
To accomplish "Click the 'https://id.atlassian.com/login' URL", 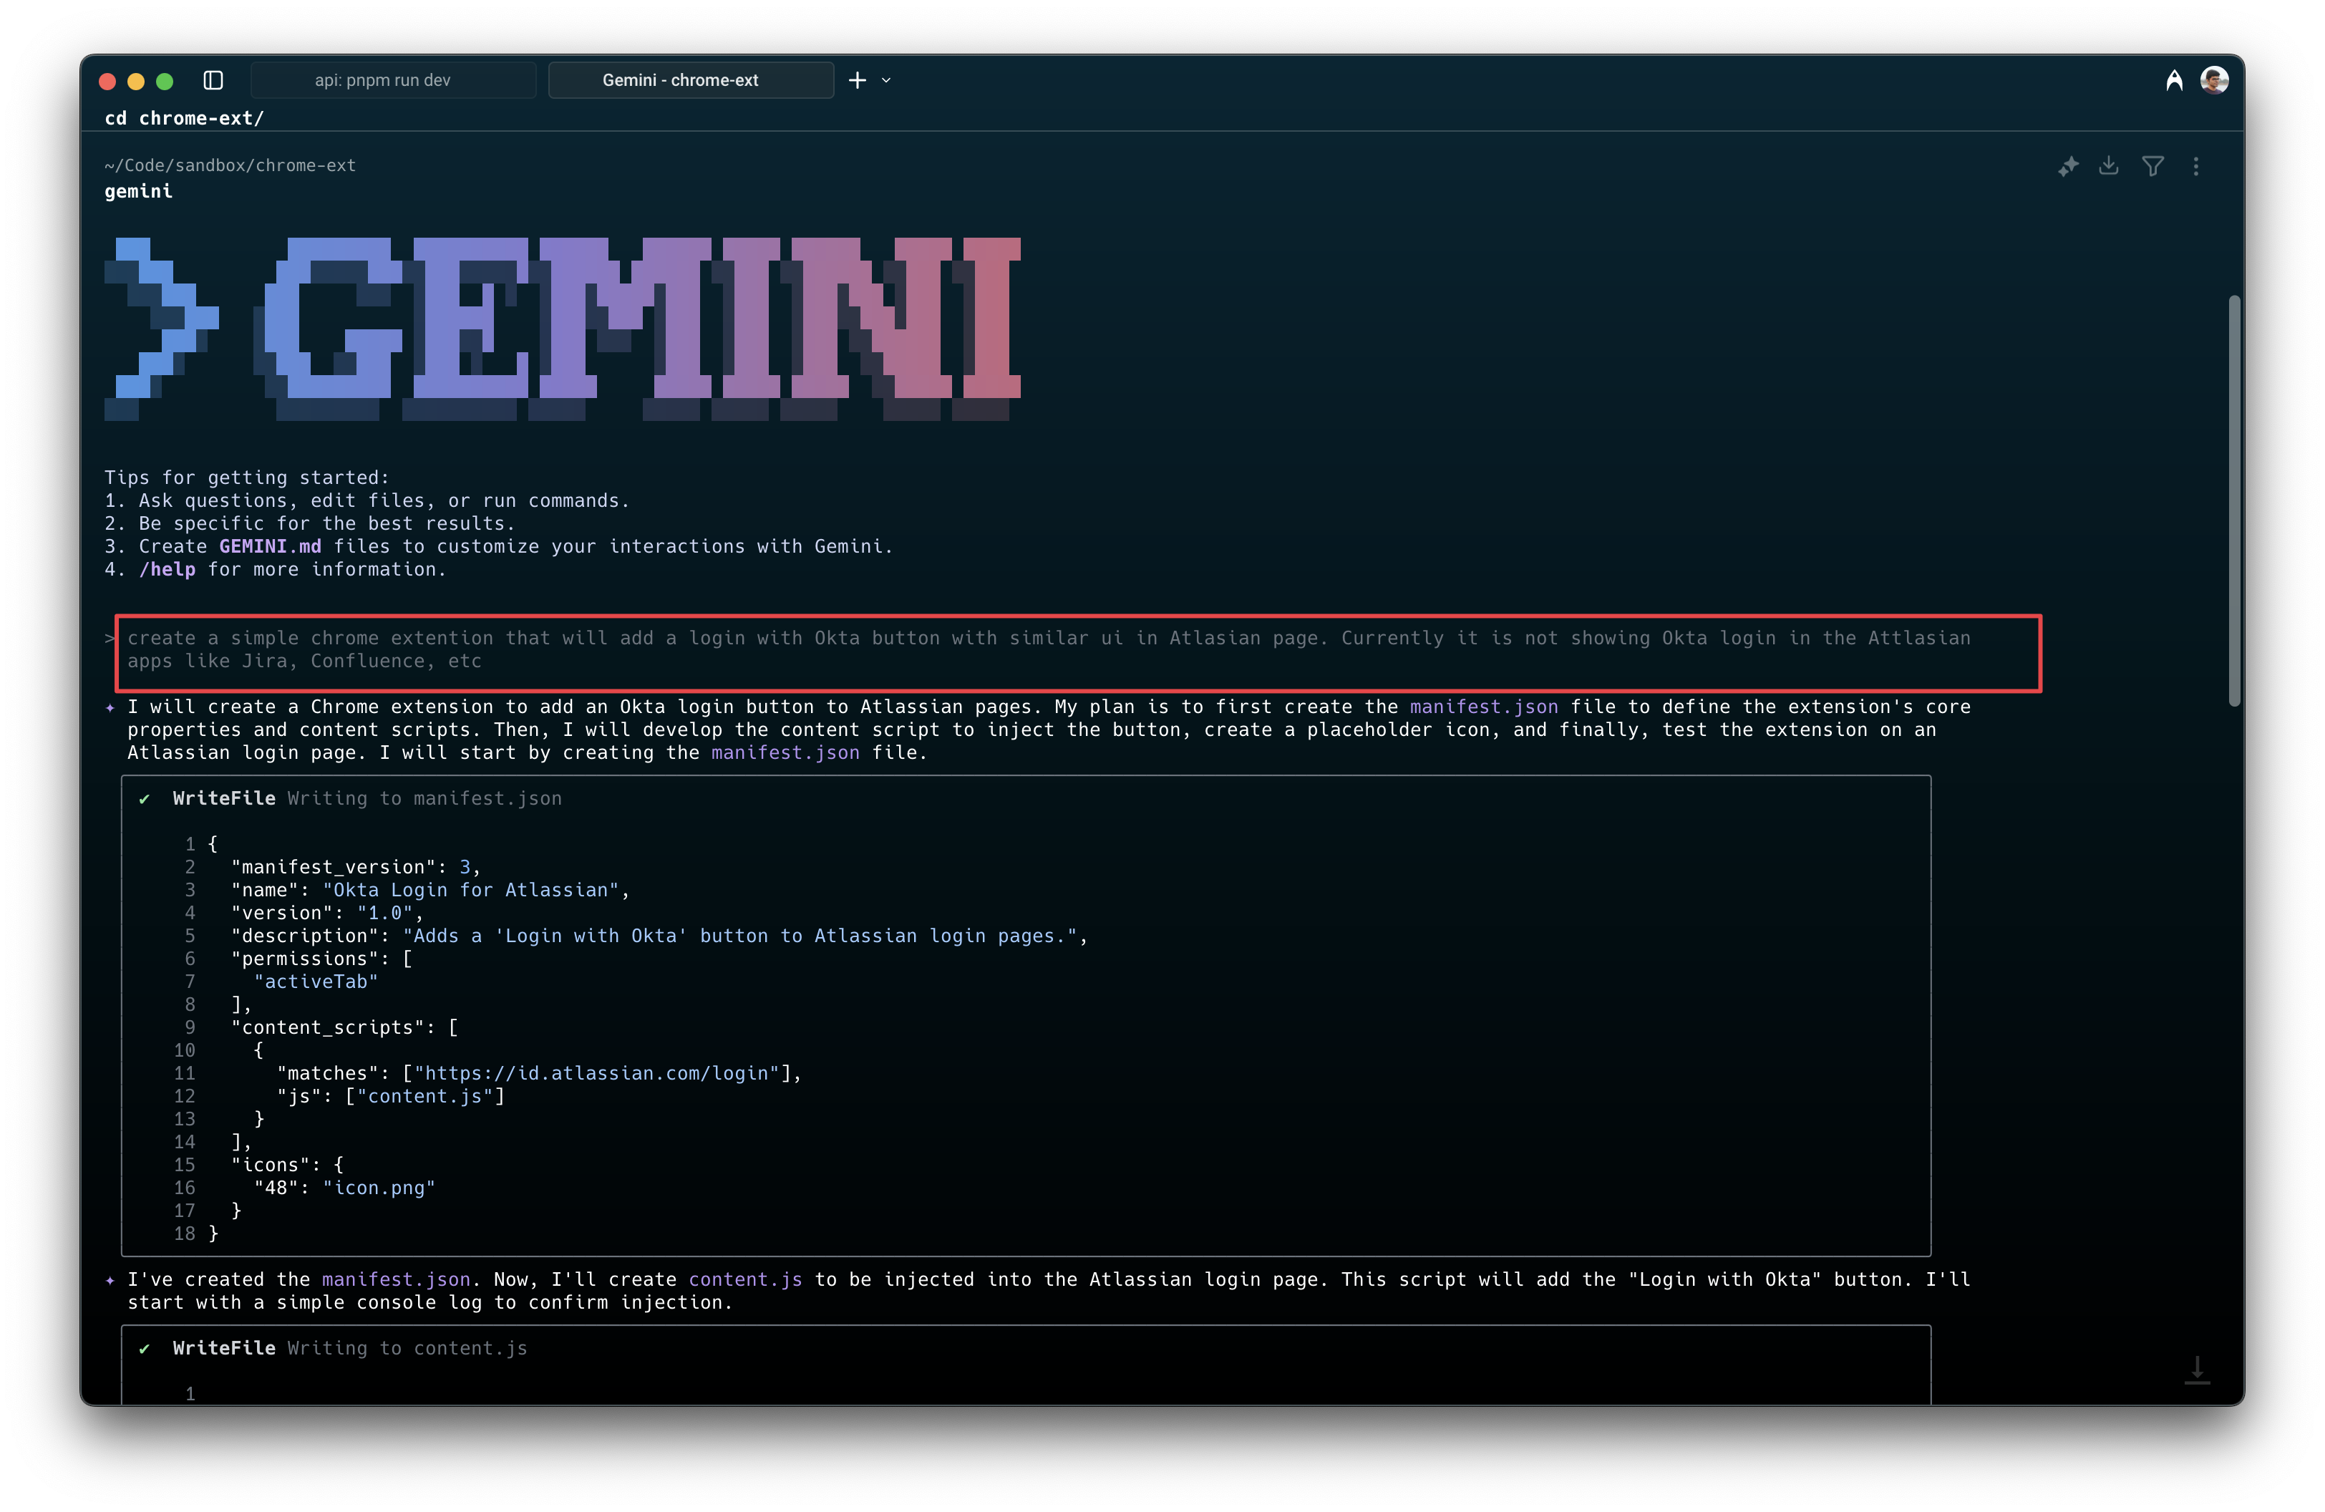I will click(x=596, y=1073).
